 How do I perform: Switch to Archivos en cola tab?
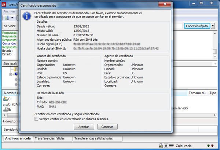(x=18, y=138)
